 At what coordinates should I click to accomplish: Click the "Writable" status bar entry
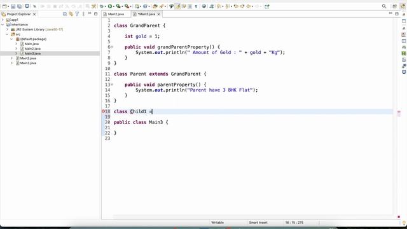217,223
